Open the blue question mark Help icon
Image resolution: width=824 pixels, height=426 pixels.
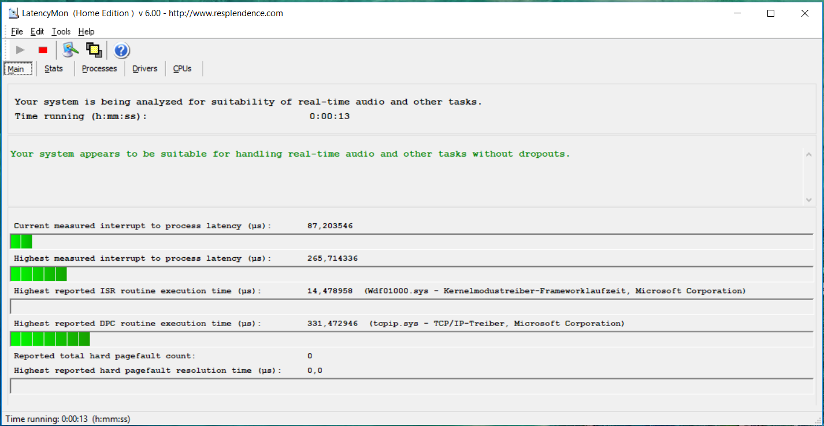[x=121, y=51]
